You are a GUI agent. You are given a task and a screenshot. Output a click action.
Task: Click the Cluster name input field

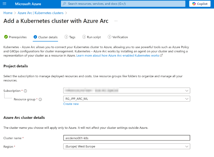[x=127, y=138]
